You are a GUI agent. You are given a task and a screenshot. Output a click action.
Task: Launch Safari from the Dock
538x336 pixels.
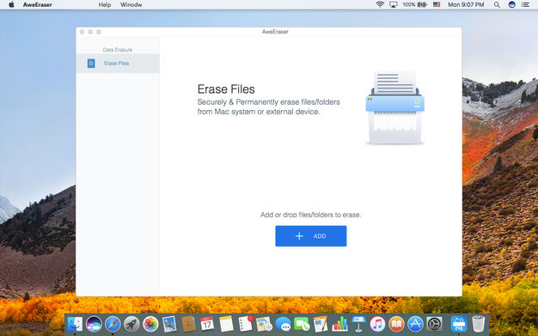point(113,324)
